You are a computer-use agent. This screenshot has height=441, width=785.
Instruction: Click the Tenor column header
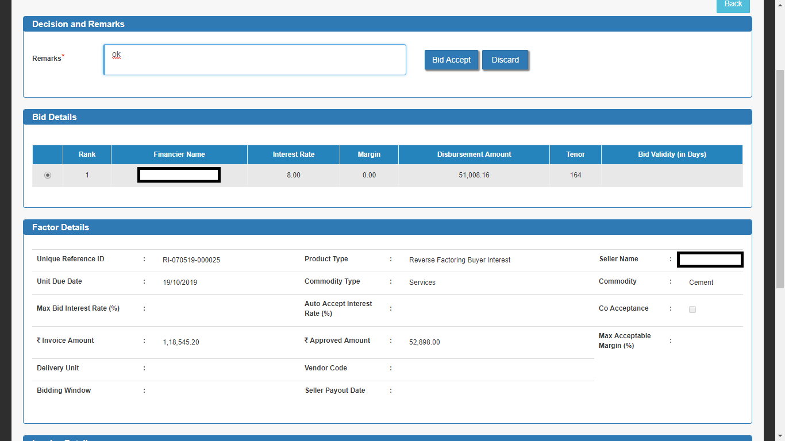[575, 154]
